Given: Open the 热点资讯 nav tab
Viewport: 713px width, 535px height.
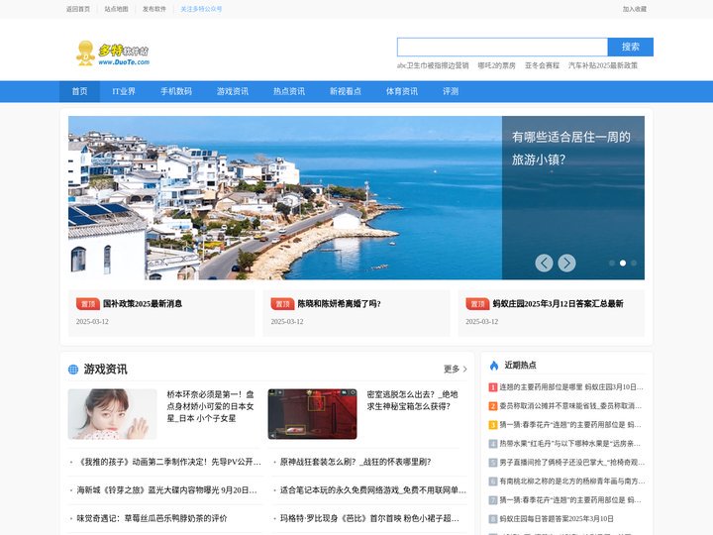Looking at the screenshot, I should pyautogui.click(x=289, y=91).
